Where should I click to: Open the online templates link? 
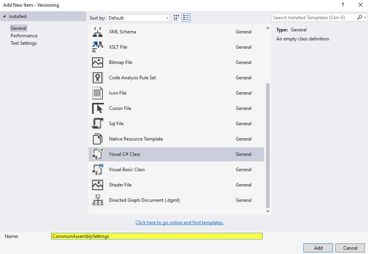(179, 223)
